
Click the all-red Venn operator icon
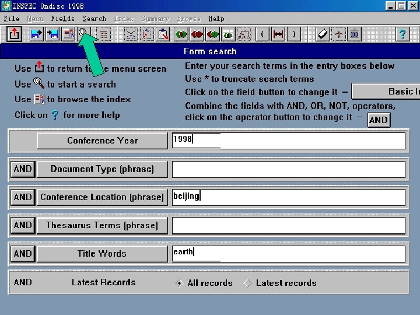[x=197, y=34]
